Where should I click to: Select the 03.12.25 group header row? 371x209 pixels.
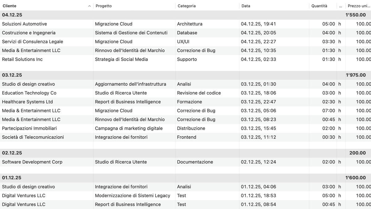point(12,75)
